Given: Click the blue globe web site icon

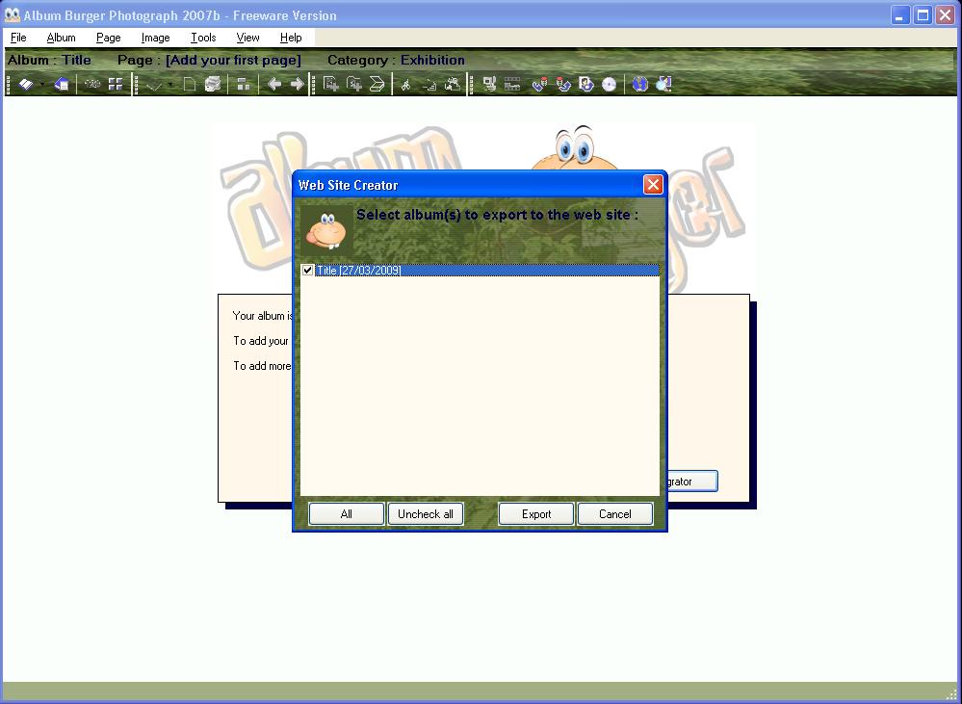Looking at the screenshot, I should point(640,84).
